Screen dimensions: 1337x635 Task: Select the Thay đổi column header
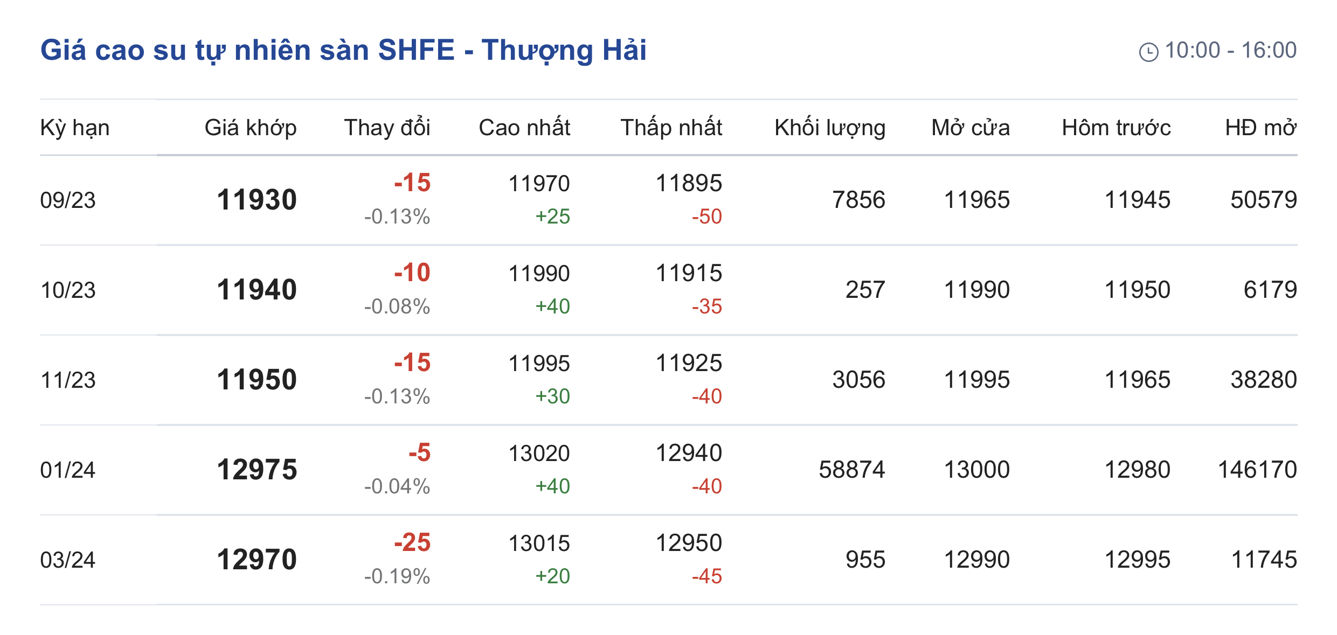click(x=387, y=128)
